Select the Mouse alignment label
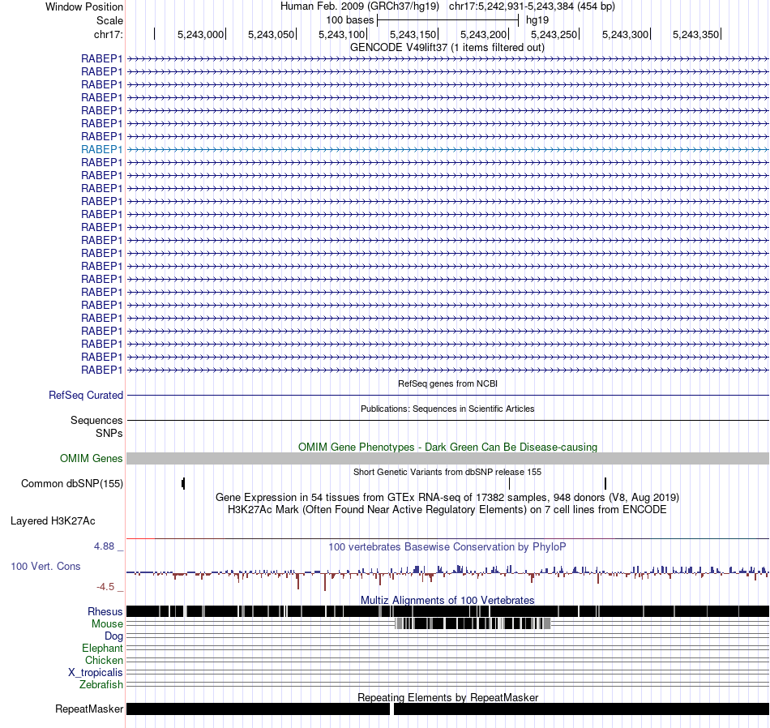This screenshot has width=770, height=728. click(107, 624)
